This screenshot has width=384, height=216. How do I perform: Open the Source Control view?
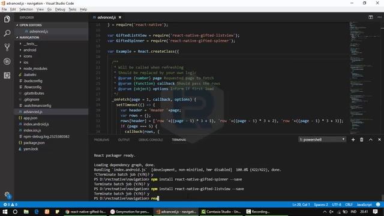7,47
